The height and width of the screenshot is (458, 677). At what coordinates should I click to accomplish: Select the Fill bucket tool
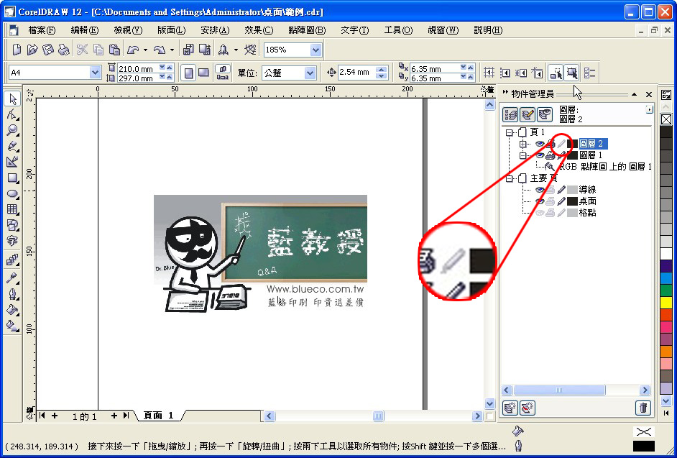[12, 309]
